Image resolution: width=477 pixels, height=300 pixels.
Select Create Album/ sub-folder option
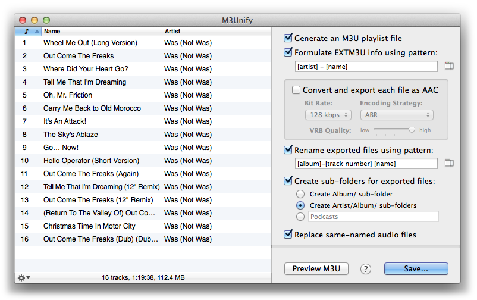point(300,194)
